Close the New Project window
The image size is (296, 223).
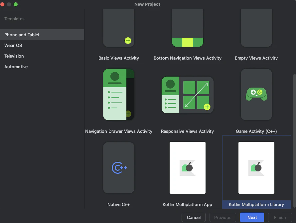[x=2, y=4]
